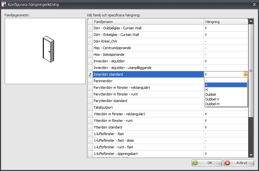
Task: Click the Avbryt cancel button
Action: pos(239,163)
